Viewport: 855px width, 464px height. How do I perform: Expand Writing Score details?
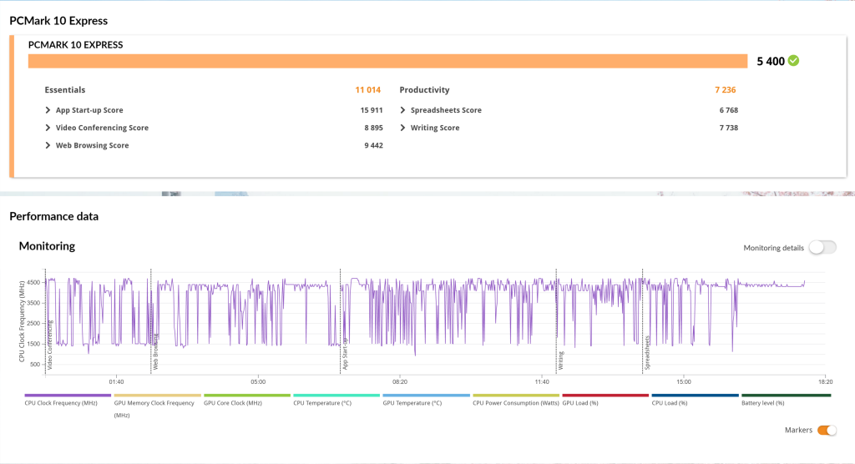point(402,128)
